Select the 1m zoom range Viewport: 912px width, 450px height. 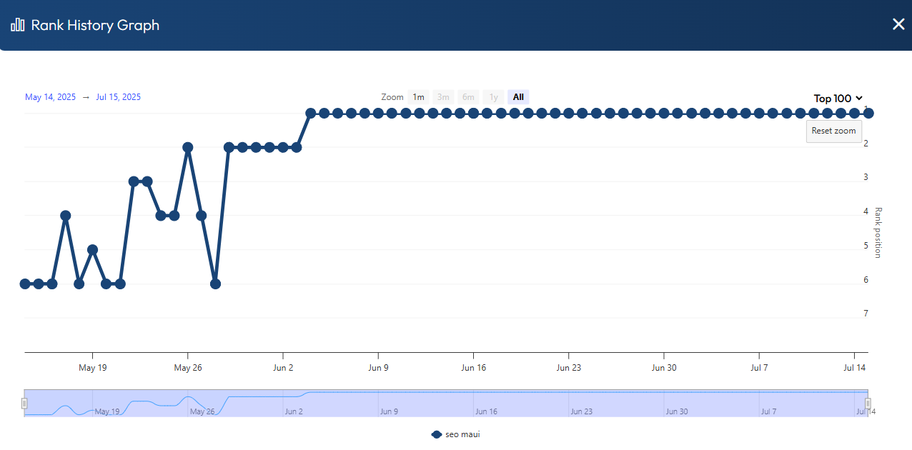418,97
